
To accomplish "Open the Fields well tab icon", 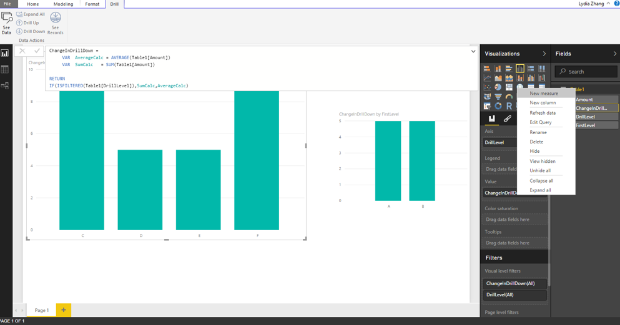I will [x=492, y=119].
